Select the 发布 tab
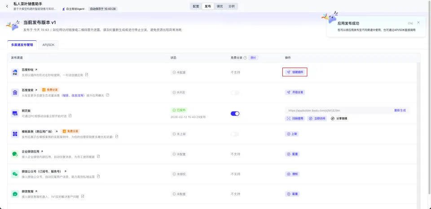Viewport: 431px width, 209px height. tap(208, 6)
